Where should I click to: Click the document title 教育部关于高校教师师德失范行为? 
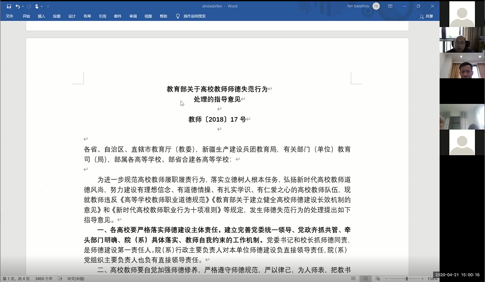click(x=217, y=89)
